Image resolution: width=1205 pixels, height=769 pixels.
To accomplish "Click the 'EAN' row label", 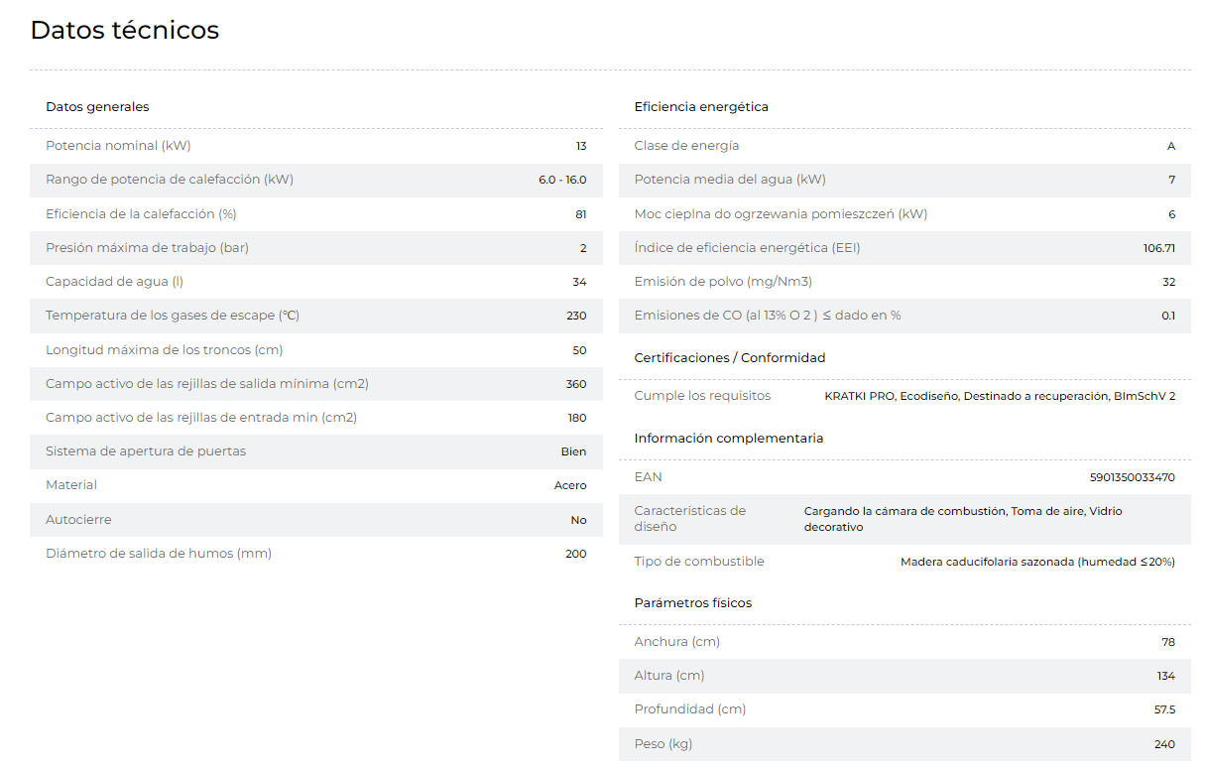I will coord(648,477).
